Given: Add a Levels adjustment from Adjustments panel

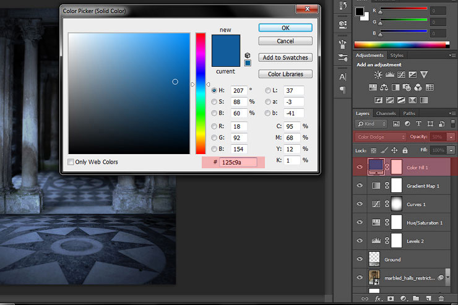Looking at the screenshot, I should (x=390, y=75).
